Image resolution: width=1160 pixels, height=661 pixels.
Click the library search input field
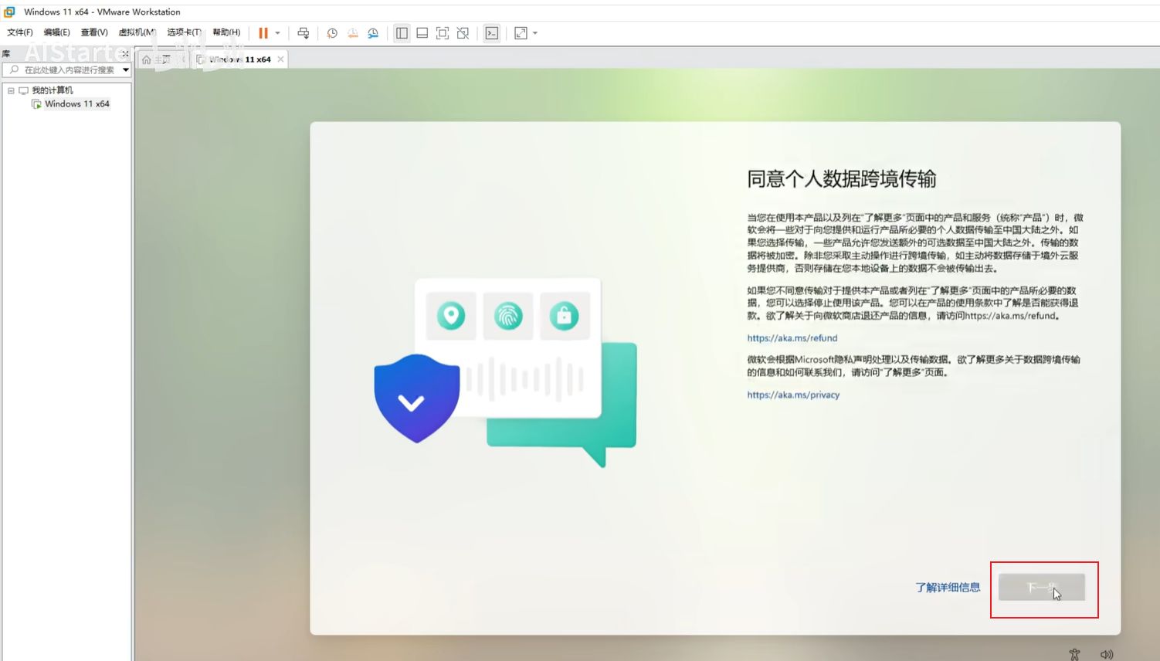[x=70, y=70]
